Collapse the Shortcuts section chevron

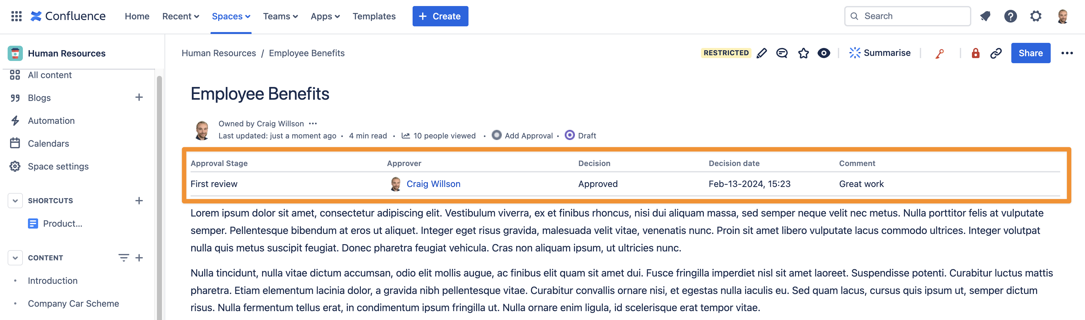tap(15, 201)
